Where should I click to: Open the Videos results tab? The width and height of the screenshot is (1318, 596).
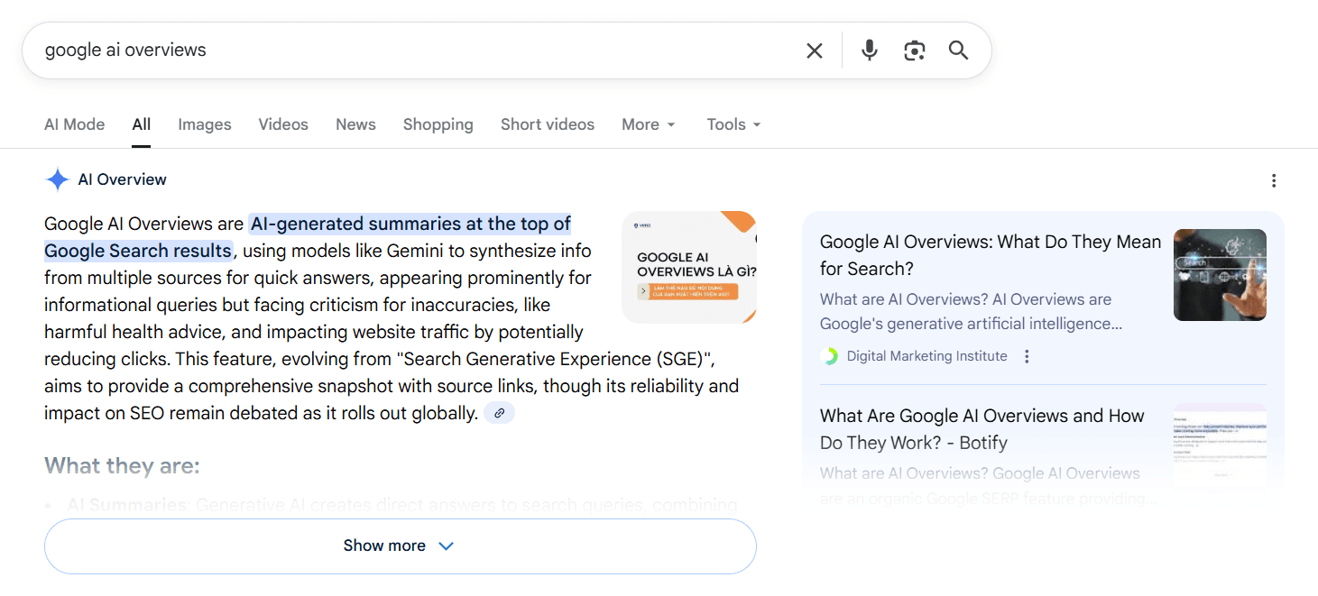point(283,124)
